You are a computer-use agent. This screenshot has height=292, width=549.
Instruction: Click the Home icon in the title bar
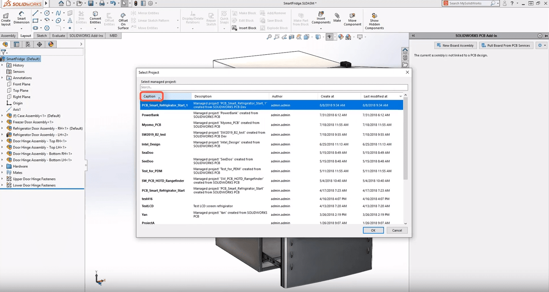pos(61,3)
